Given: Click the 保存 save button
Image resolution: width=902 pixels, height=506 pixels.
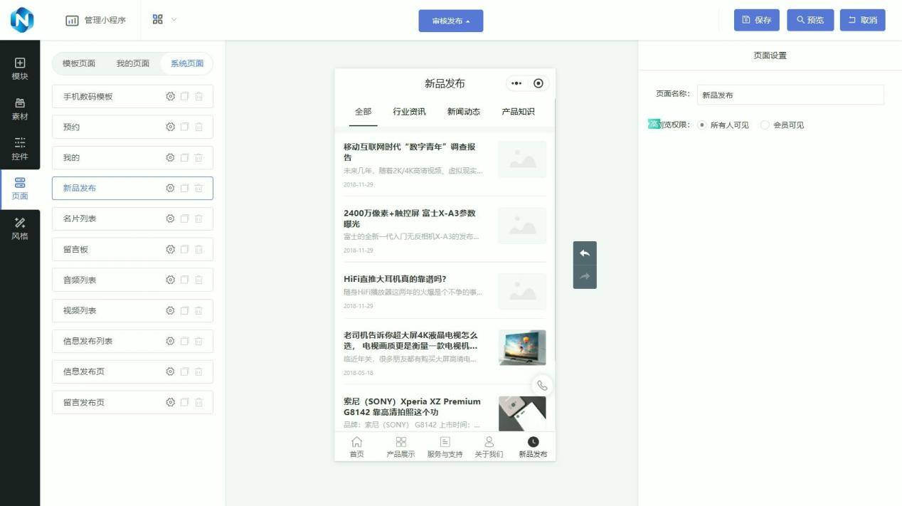Looking at the screenshot, I should pyautogui.click(x=756, y=20).
